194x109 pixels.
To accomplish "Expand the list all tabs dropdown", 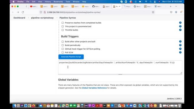I will point(176,6).
